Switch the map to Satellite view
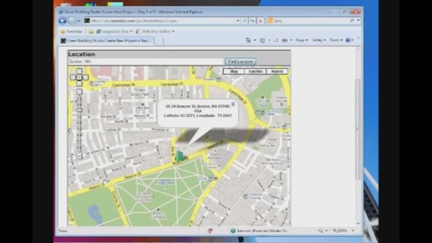Screen dimensions: 432x243 (255, 71)
